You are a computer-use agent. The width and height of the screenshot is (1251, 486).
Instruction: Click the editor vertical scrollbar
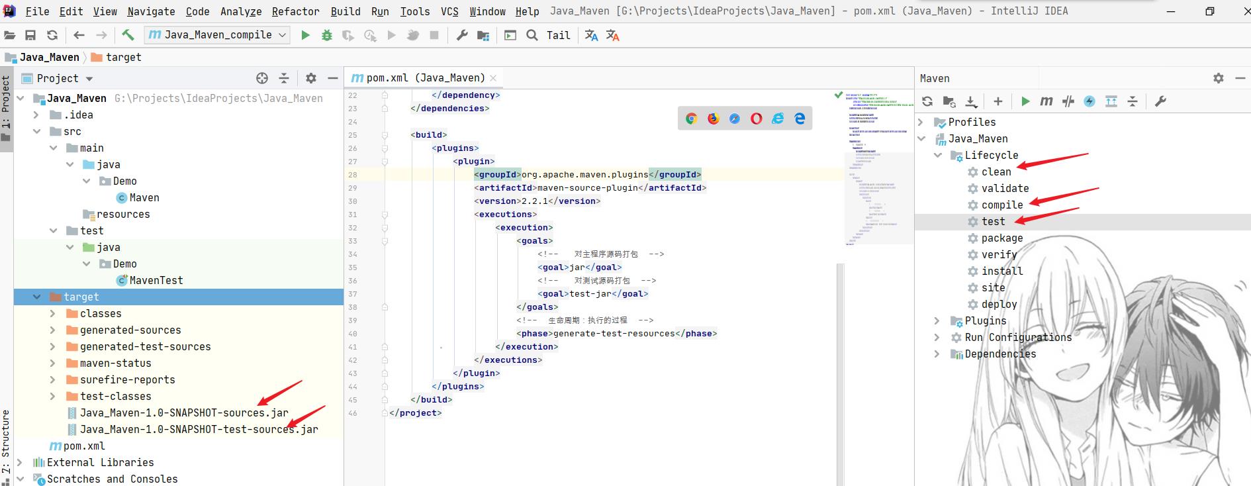(841, 374)
